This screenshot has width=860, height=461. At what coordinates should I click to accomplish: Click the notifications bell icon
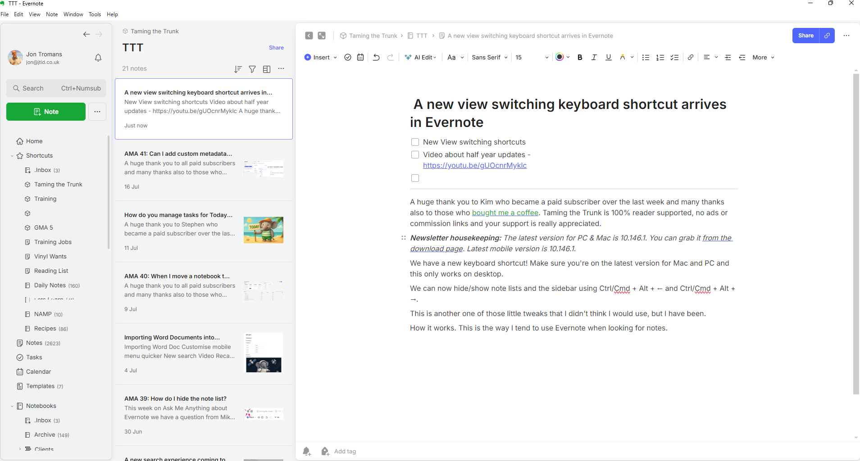[98, 58]
